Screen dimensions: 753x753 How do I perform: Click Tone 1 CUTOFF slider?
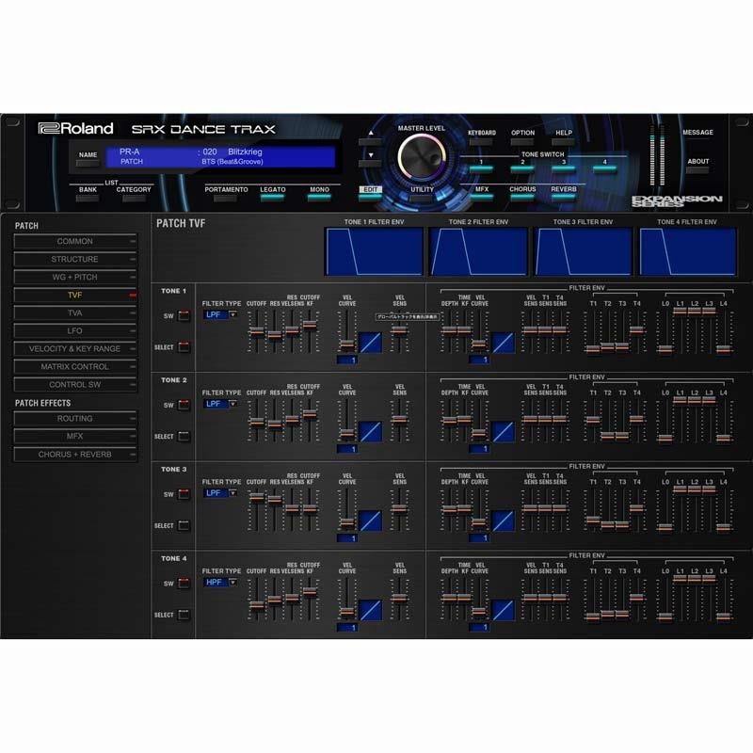(257, 331)
